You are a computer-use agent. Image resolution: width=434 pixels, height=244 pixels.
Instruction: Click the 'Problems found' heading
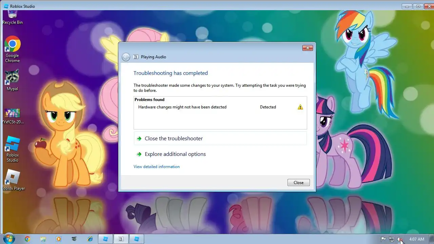[x=150, y=100]
